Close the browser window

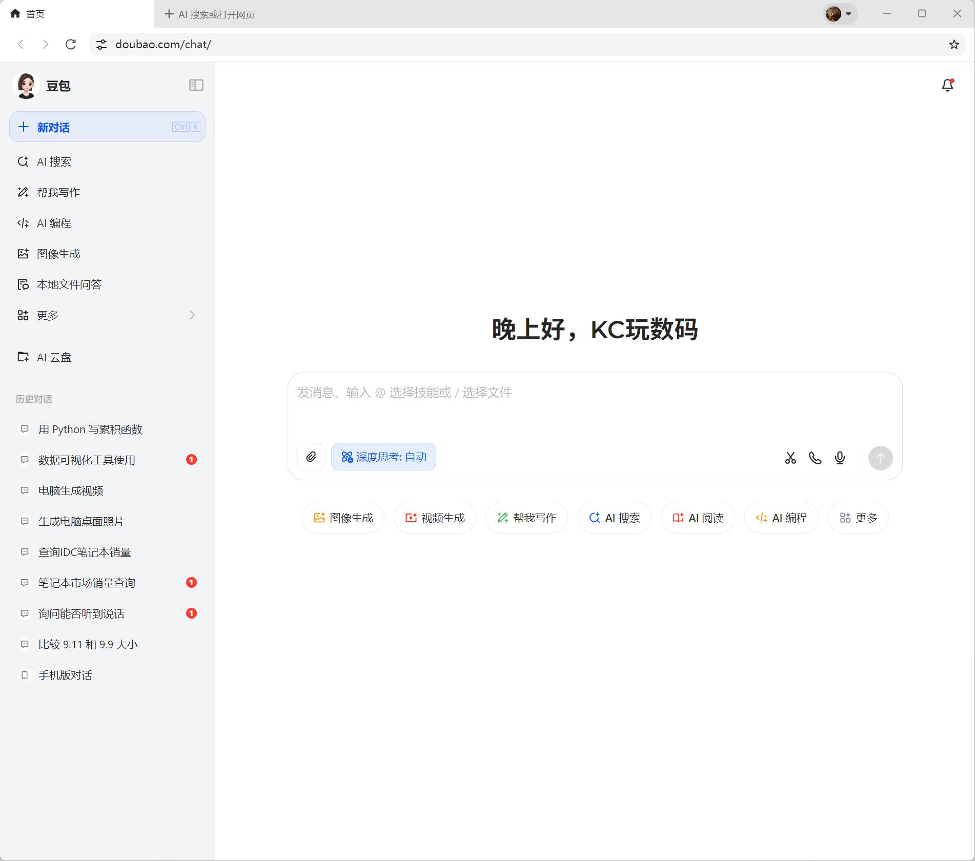coord(957,14)
